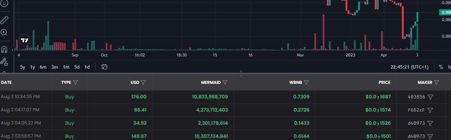Click the DATE column header
The width and height of the screenshot is (451, 140).
tap(6, 82)
